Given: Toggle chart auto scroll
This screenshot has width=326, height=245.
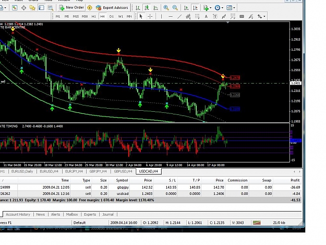Looking at the screenshot, I should coord(186,8).
